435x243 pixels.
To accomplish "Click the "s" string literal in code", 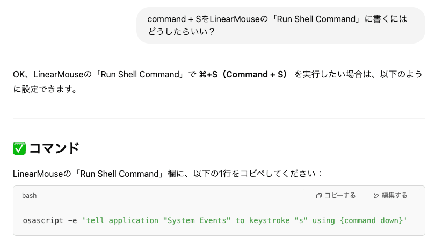I will click(301, 220).
